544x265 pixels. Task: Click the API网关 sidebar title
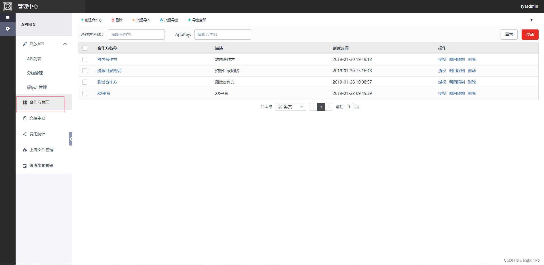tap(29, 25)
